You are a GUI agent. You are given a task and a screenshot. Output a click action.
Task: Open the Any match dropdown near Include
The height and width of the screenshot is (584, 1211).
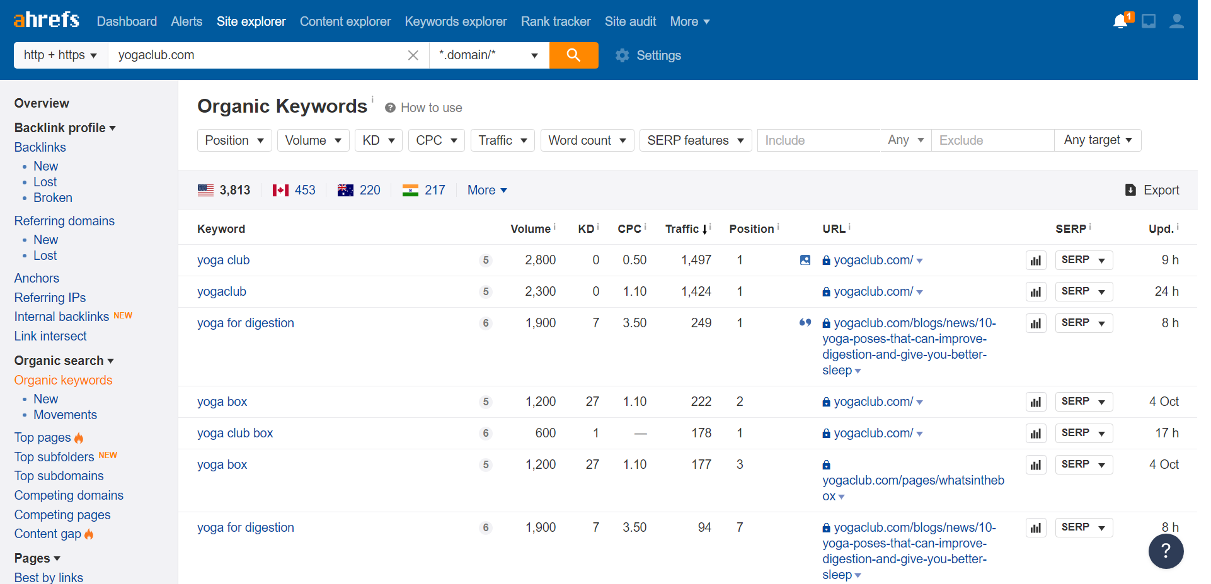[905, 140]
